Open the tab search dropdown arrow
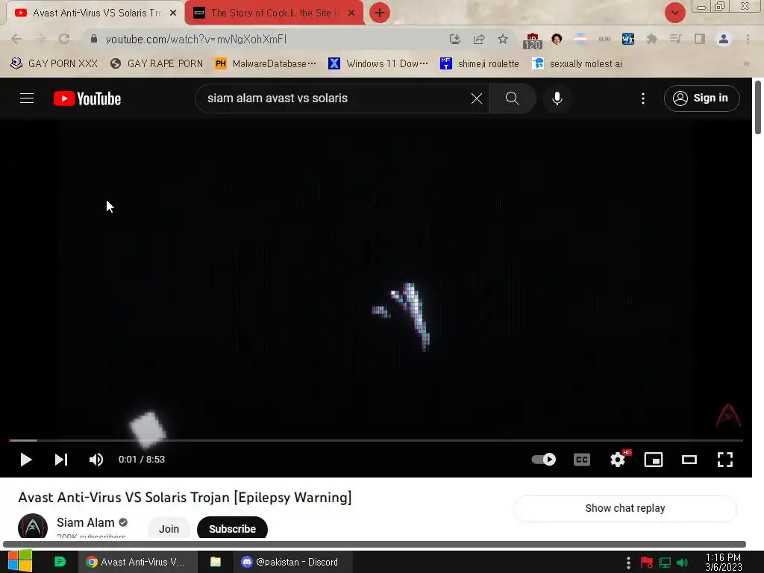The height and width of the screenshot is (573, 764). pyautogui.click(x=674, y=13)
